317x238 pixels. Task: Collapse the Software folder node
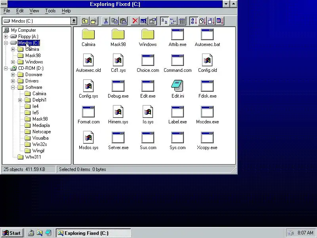(13, 87)
